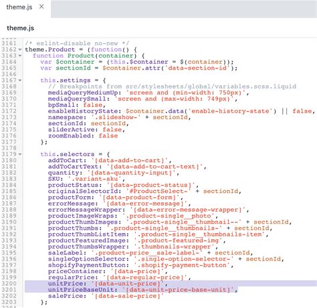The image size is (317, 308).
Task: Click the '[data-sale-price]' string value
Action: pos(128,296)
